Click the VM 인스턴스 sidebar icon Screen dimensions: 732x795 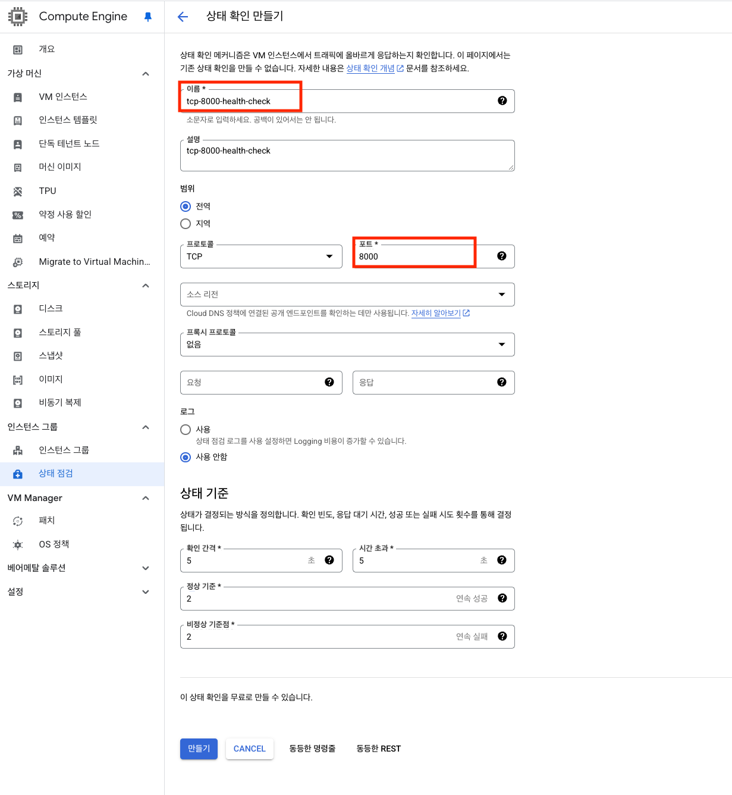(x=18, y=97)
